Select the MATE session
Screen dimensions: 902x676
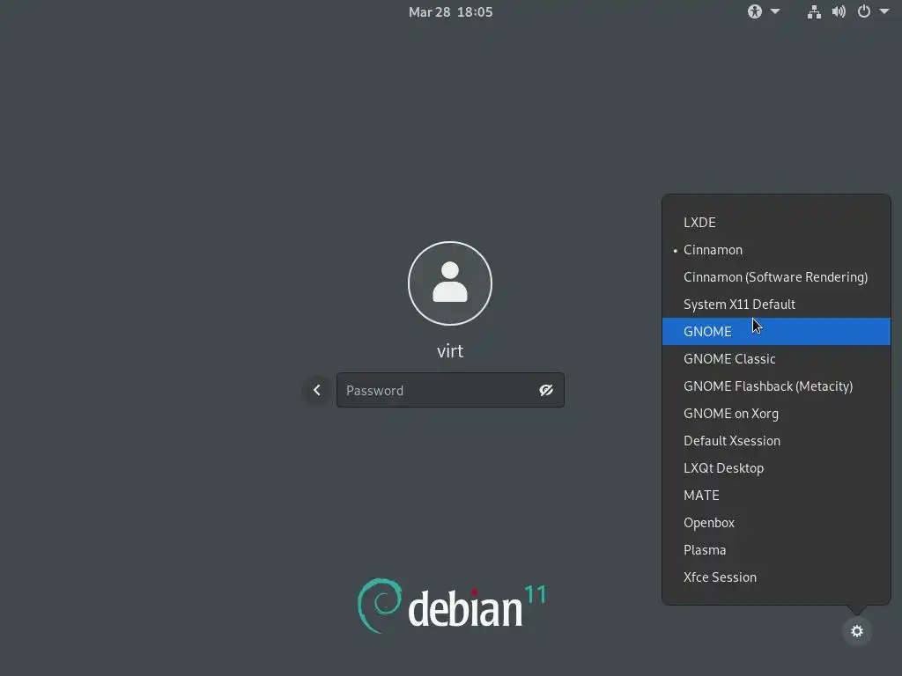pos(776,496)
